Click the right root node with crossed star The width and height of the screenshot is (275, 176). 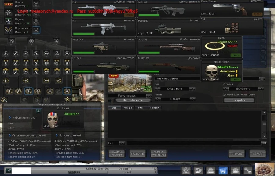[56, 41]
